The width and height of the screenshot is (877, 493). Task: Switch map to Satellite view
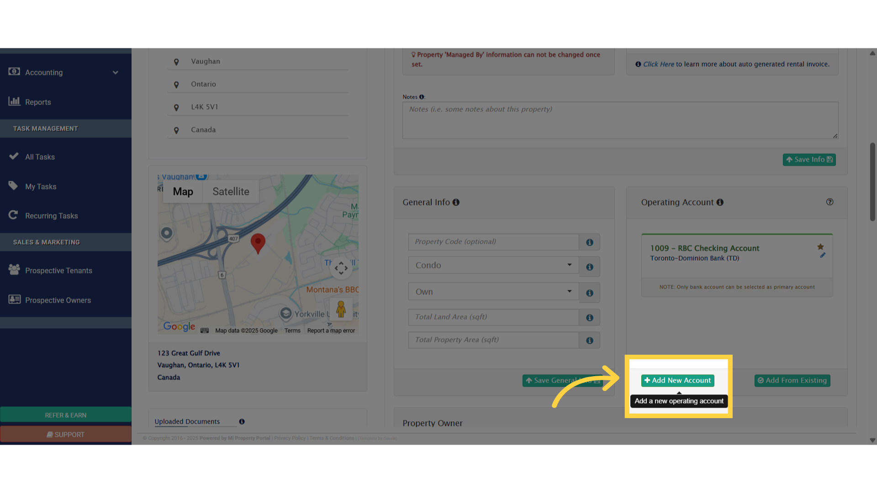click(231, 192)
